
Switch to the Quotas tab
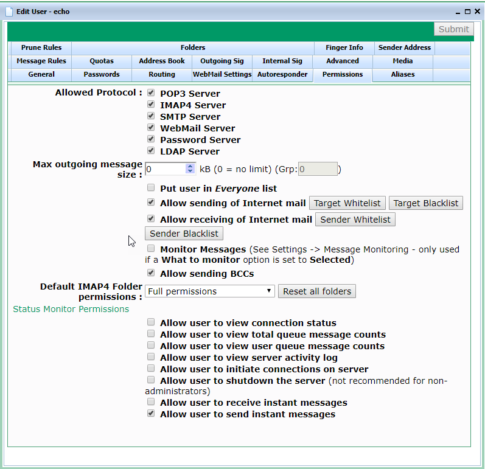102,61
